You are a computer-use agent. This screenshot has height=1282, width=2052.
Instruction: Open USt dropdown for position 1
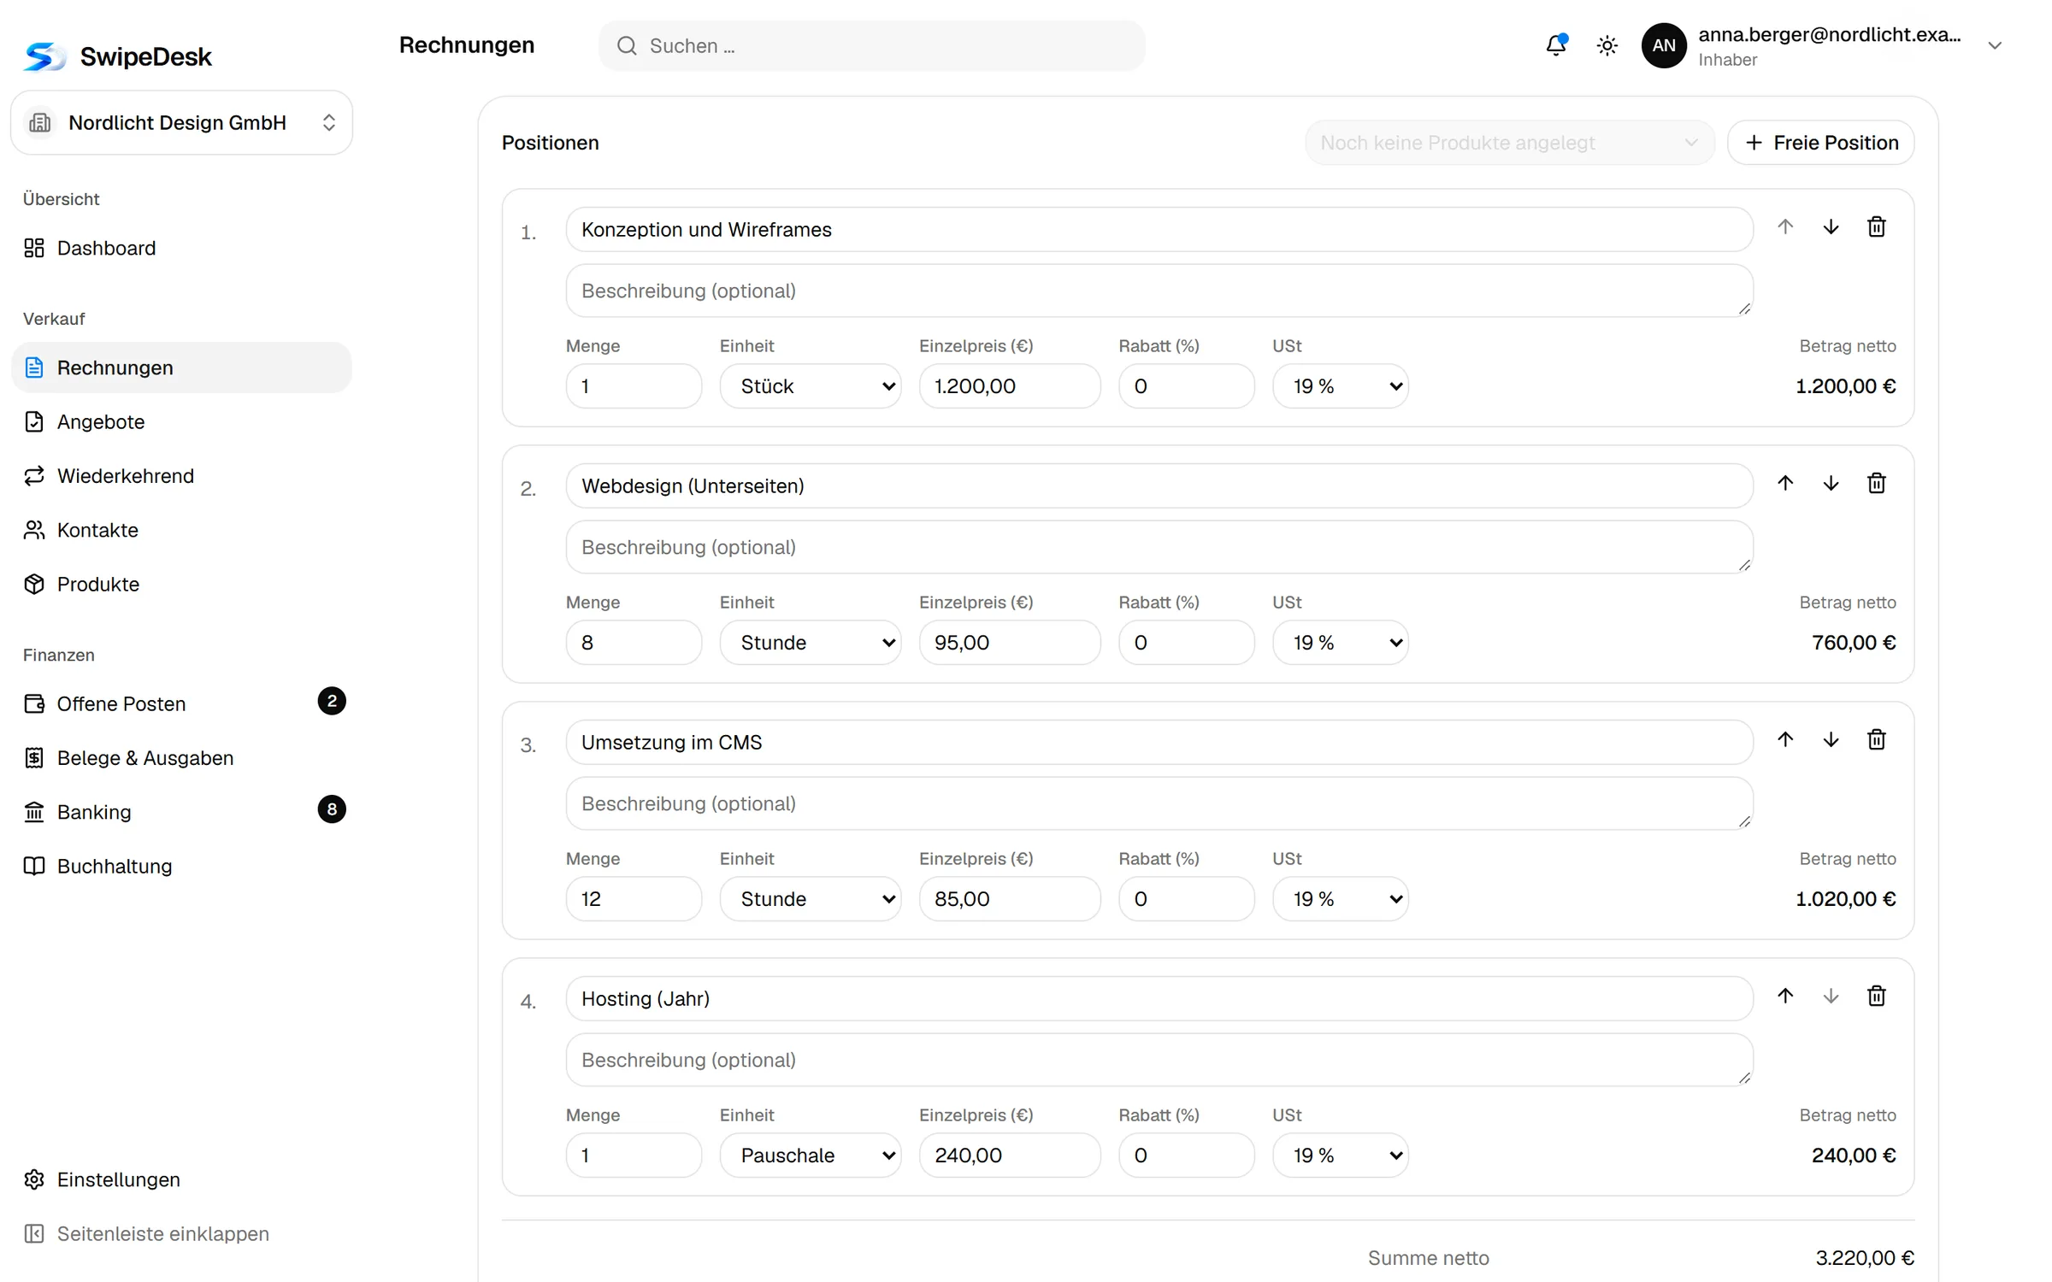(1341, 386)
